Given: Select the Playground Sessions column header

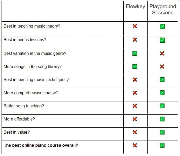Looking at the screenshot, I should click(x=162, y=10).
